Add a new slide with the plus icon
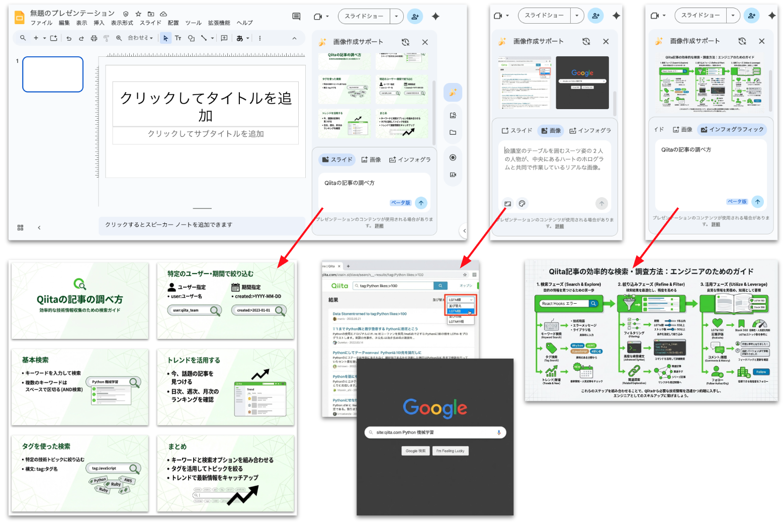The height and width of the screenshot is (522, 783). (x=36, y=38)
